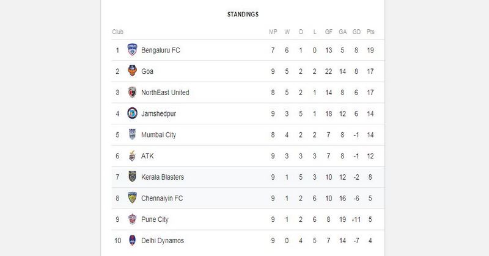
Task: Click the Chennaiyin FC badge icon
Action: pos(132,198)
